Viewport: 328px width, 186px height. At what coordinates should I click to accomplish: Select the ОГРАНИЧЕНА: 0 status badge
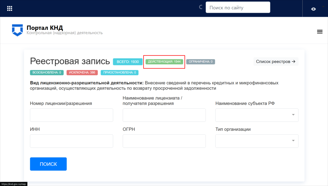pyautogui.click(x=201, y=62)
